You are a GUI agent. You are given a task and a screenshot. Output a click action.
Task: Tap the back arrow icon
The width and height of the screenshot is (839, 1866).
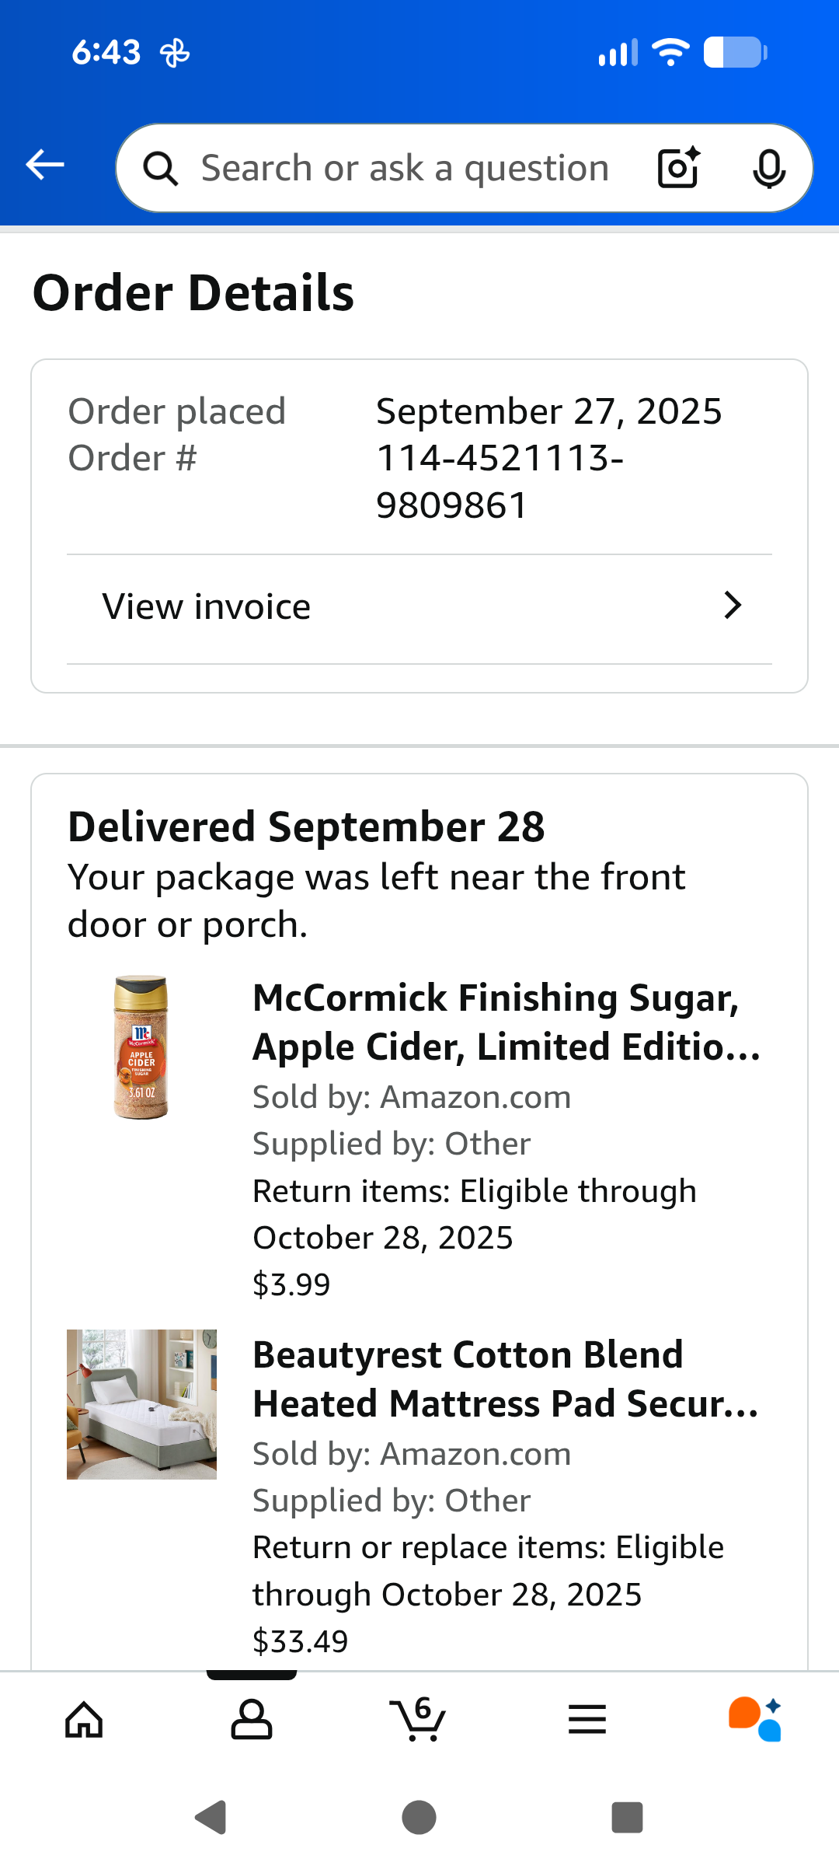point(45,165)
